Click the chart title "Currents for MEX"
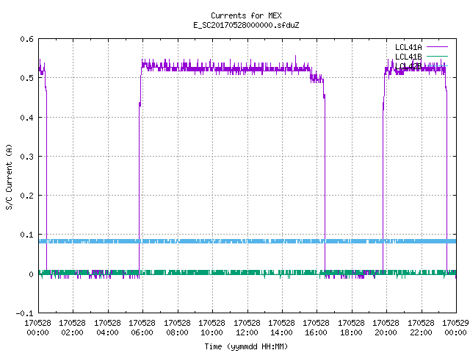470x353 pixels. pos(246,15)
